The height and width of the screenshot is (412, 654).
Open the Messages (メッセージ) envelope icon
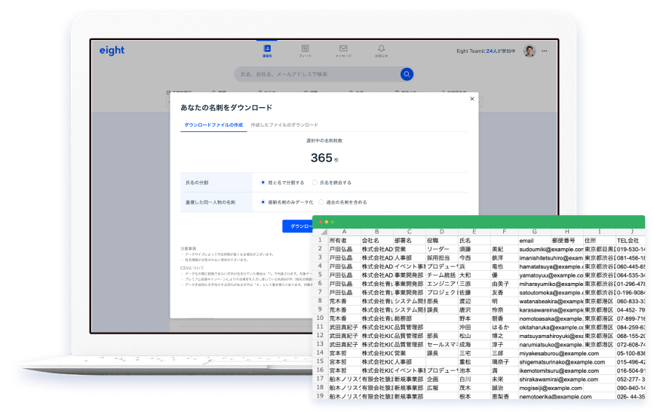pyautogui.click(x=343, y=50)
